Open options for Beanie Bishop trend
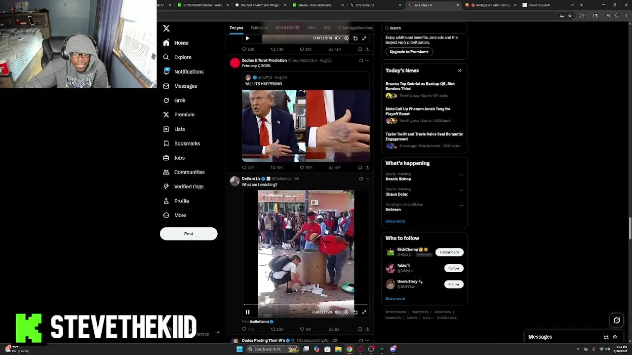This screenshot has width=632, height=355. pyautogui.click(x=461, y=175)
